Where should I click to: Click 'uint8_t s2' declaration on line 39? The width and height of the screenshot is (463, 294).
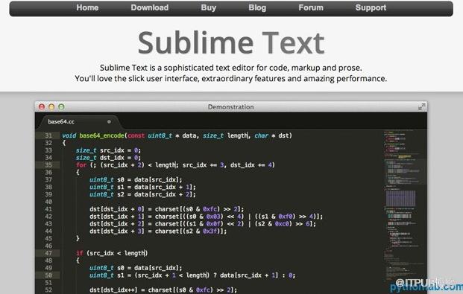(x=107, y=194)
